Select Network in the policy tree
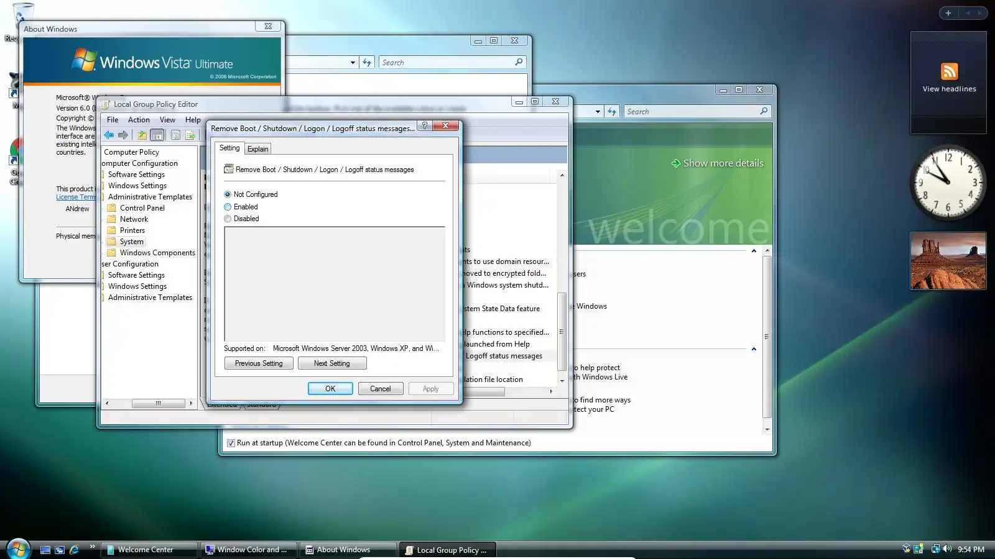The image size is (995, 559). [x=134, y=219]
